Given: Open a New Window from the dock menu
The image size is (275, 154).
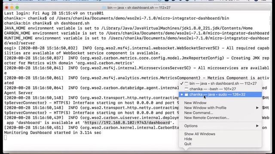Looking at the screenshot, I should click(x=195, y=103).
